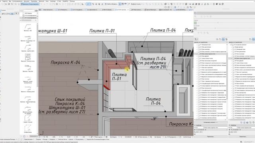This screenshot has width=255, height=143.
Task: Click the measure ruler icon in toolbar
Action: [x=83, y=4]
